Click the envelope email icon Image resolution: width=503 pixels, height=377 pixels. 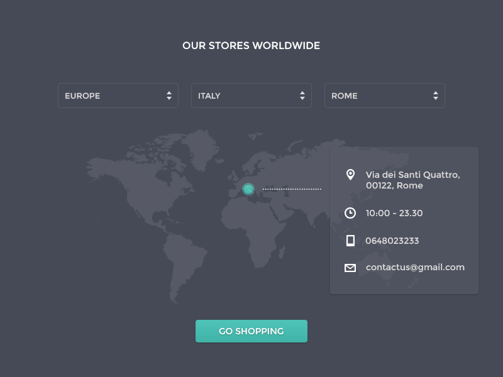point(350,268)
